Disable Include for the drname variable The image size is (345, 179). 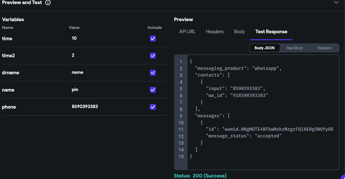[x=153, y=73]
